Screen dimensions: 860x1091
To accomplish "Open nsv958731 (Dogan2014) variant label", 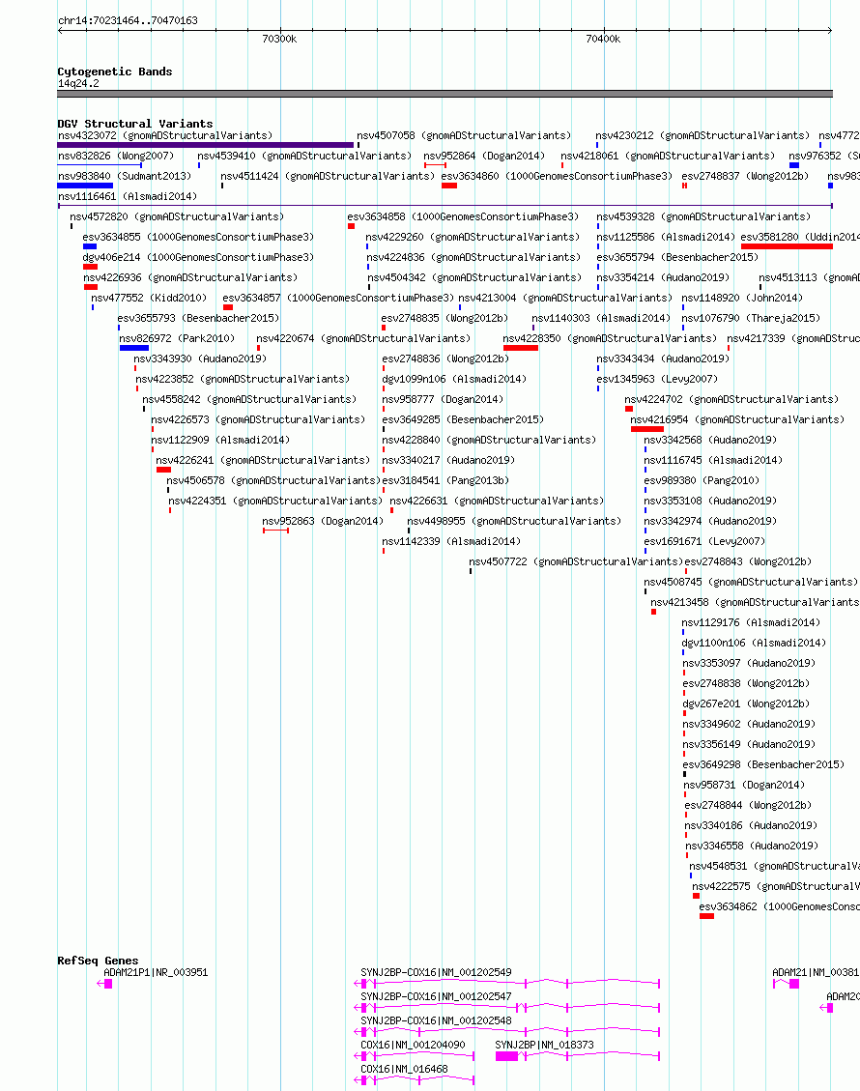I will coord(744,784).
